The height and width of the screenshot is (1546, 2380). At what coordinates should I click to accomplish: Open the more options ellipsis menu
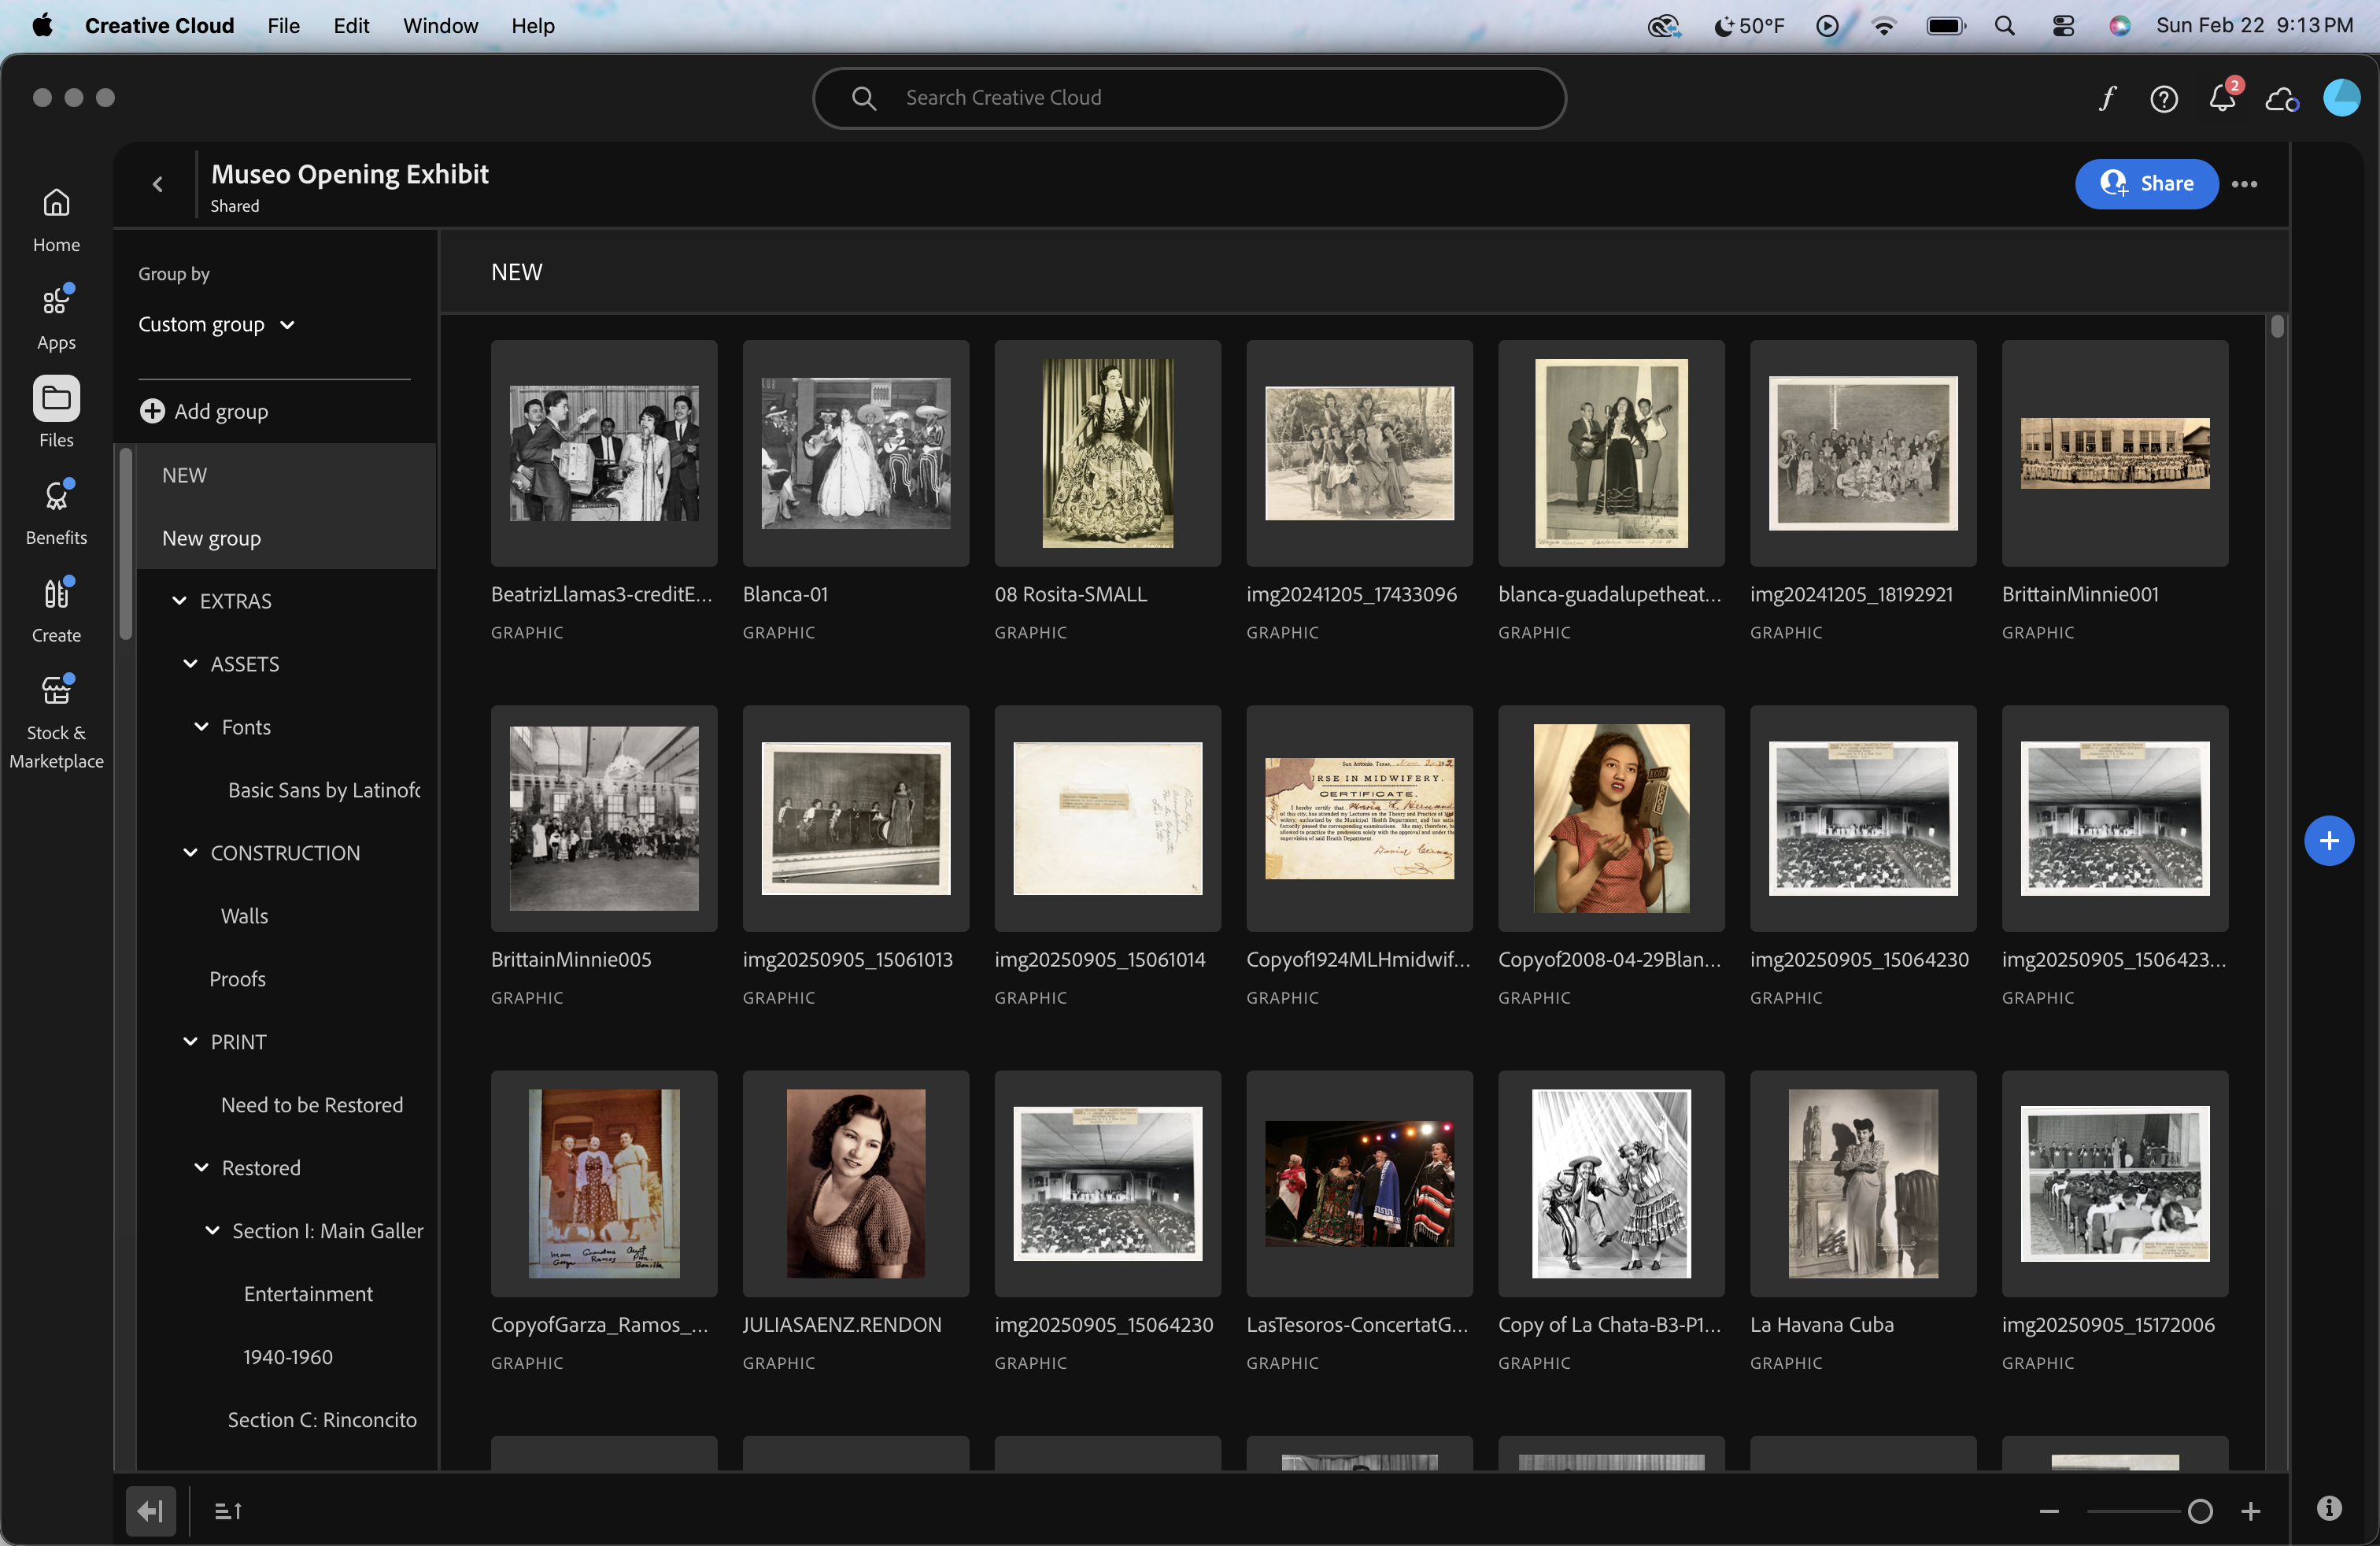pyautogui.click(x=2244, y=184)
